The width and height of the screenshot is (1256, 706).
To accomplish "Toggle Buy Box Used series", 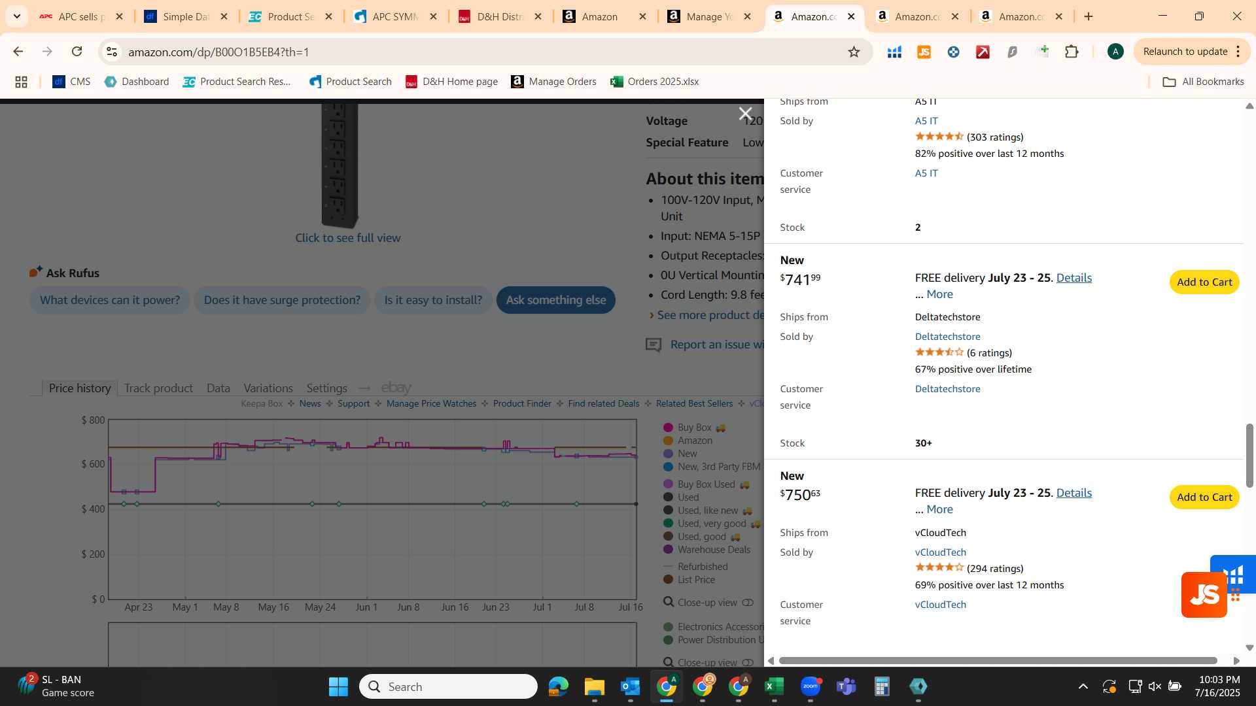I will pos(706,484).
